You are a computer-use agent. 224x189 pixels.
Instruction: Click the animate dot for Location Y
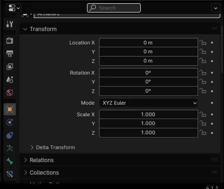pyautogui.click(x=212, y=52)
